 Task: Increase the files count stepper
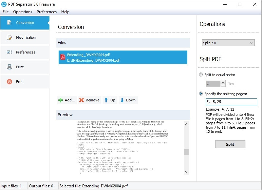click(x=223, y=82)
